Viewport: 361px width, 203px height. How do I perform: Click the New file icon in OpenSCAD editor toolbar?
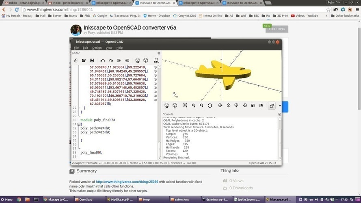point(76,60)
